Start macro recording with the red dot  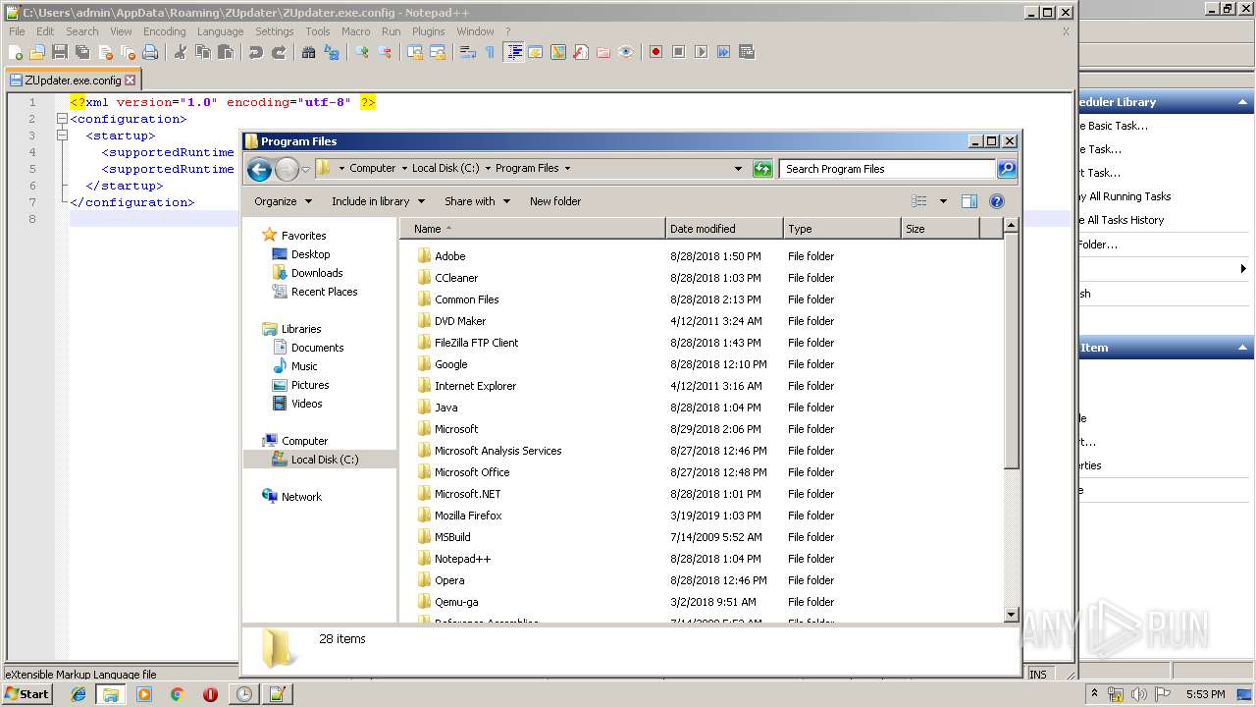(x=655, y=52)
